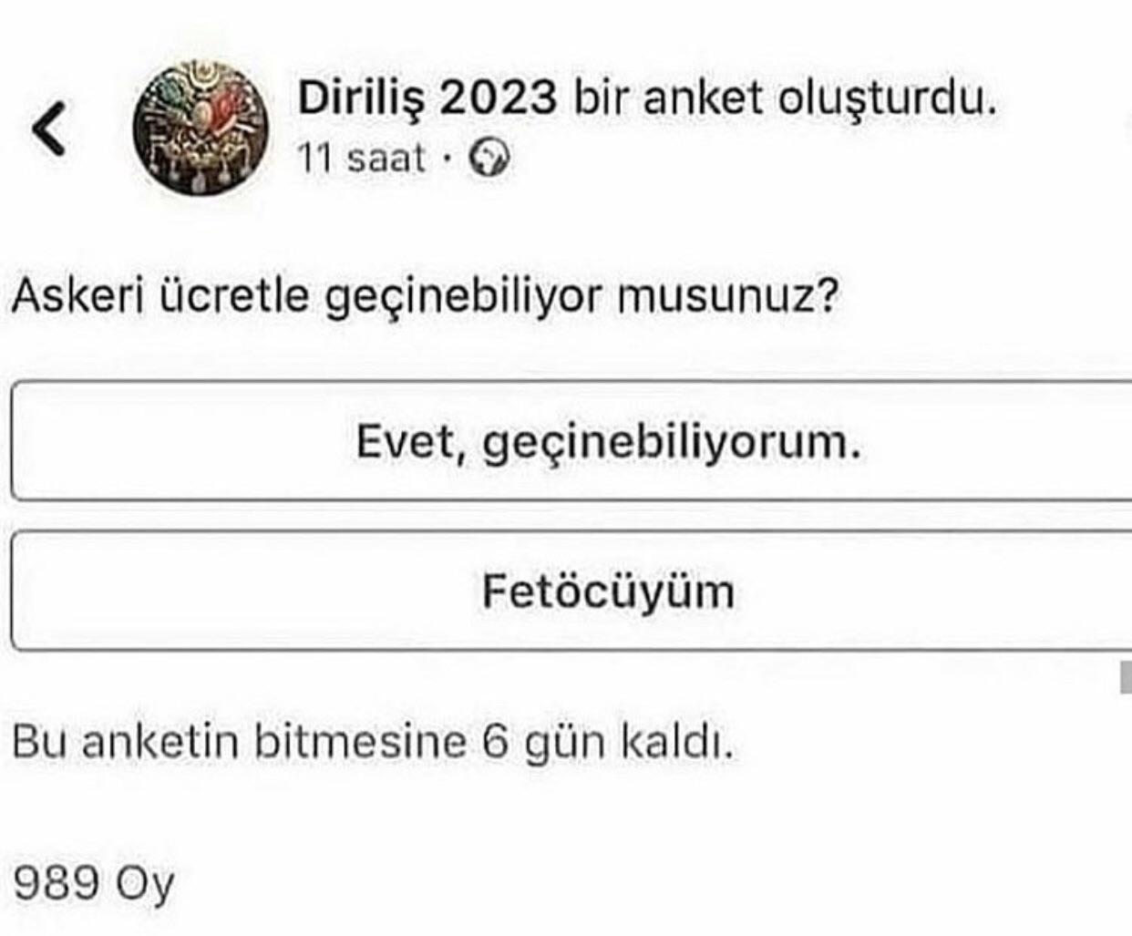Go back using the left arrow

(49, 128)
